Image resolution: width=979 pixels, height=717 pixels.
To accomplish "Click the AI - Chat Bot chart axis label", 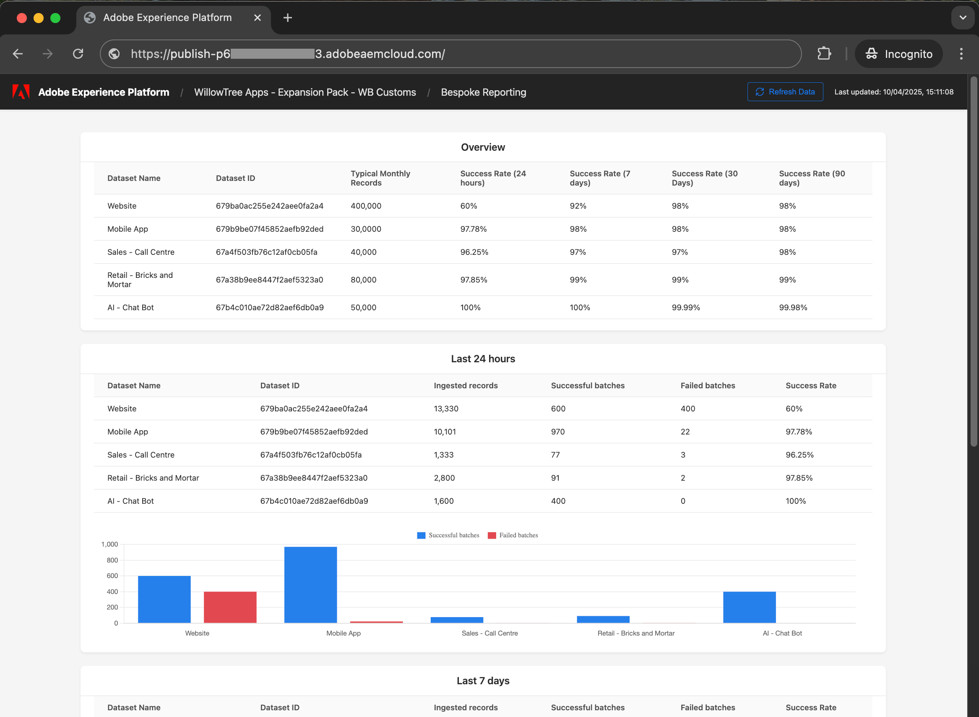I will click(782, 633).
